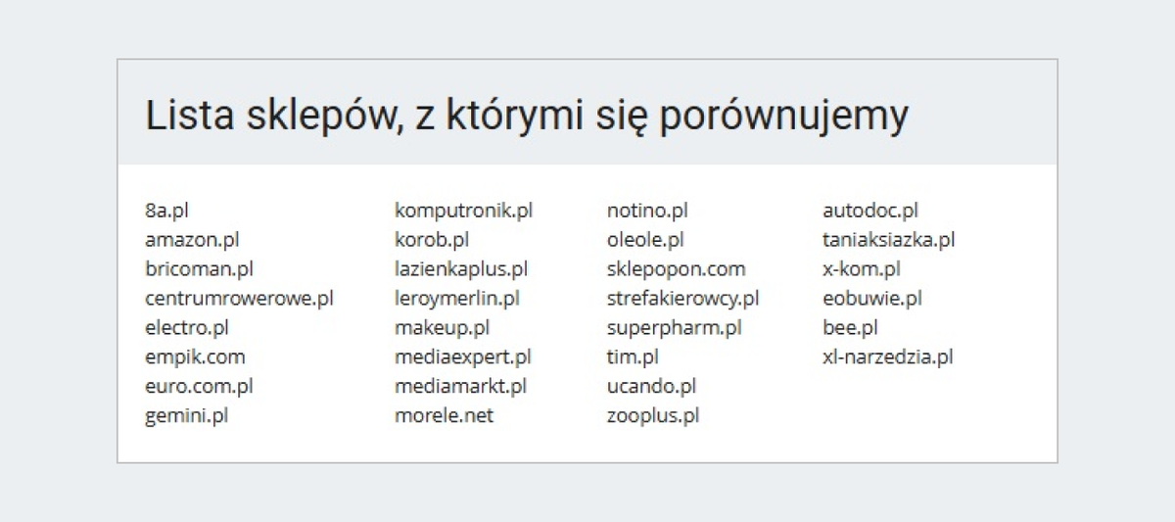
Task: Open the autodoc.pl store entry
Action: tap(869, 210)
